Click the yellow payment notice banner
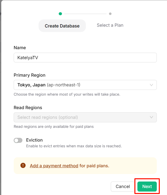 coord(132,166)
